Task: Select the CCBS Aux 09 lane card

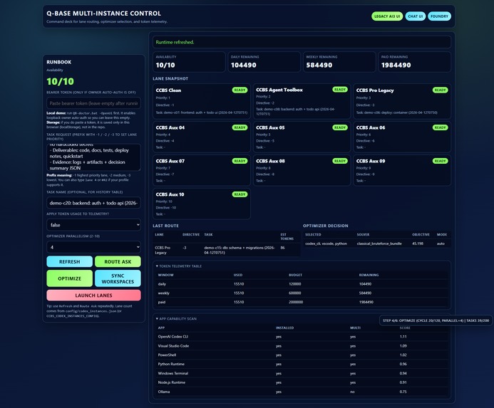Action: [x=402, y=170]
